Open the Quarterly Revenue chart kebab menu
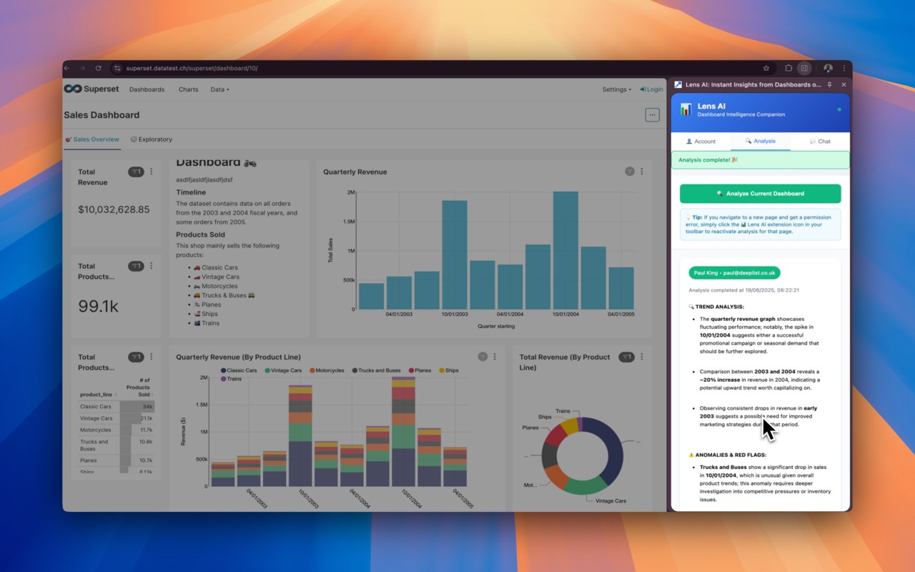The image size is (915, 572). [642, 172]
